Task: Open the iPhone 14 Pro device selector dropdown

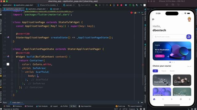Action: point(48,5)
